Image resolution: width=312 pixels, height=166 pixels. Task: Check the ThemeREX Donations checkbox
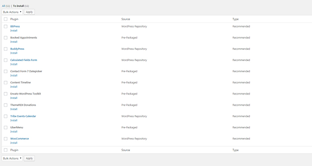pyautogui.click(x=5, y=105)
